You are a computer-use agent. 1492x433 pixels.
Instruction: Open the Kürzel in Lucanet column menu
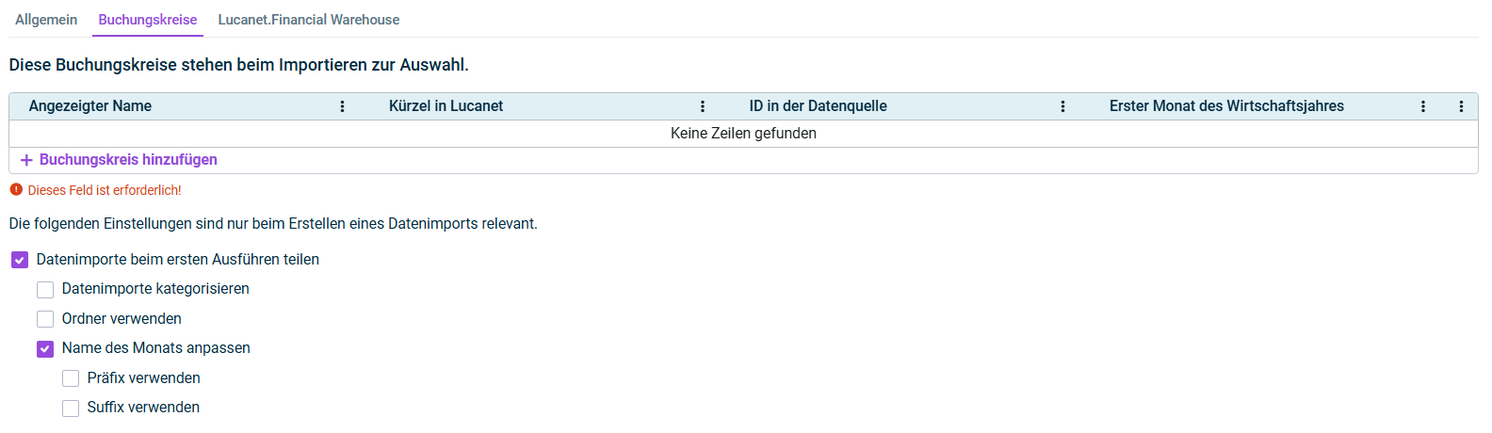(x=703, y=106)
